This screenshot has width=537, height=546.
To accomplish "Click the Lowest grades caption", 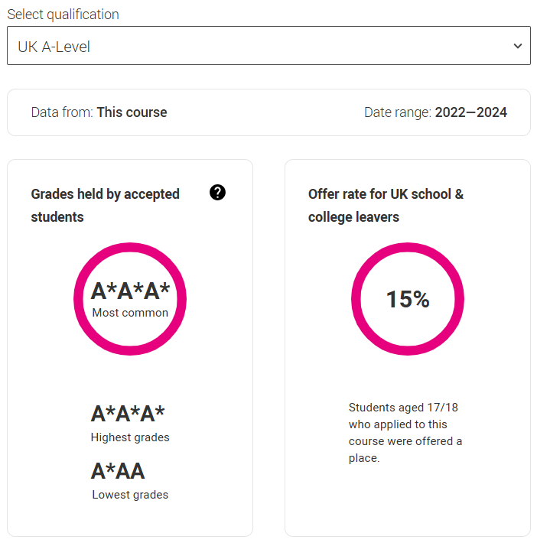I will pyautogui.click(x=130, y=495).
